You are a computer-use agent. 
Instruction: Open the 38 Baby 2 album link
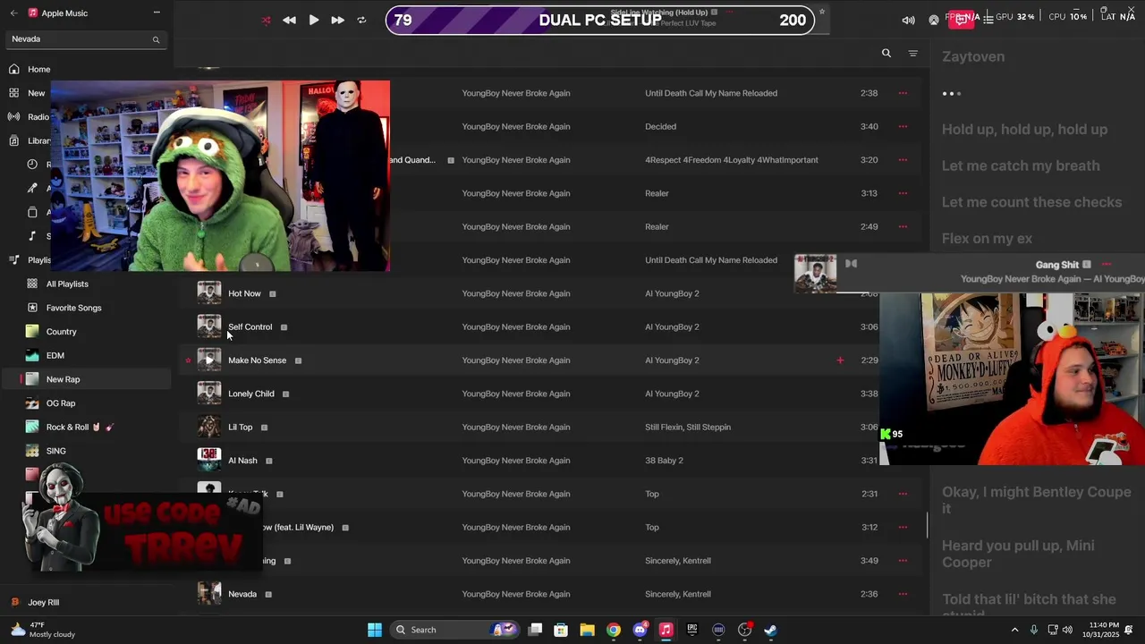664,461
